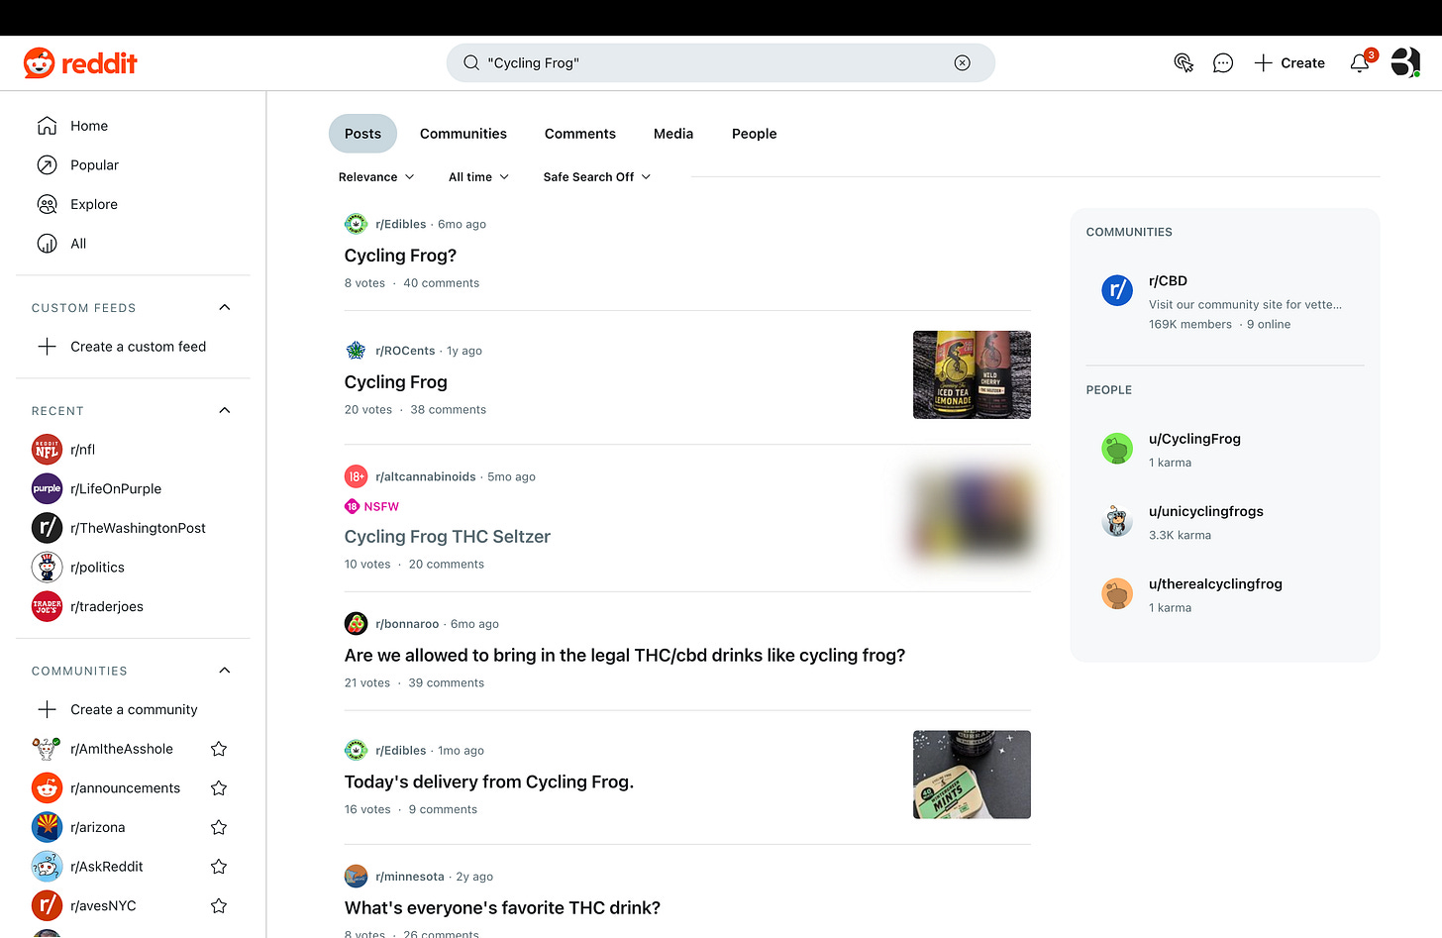Click the u/unicyclingfrogs user avatar
1442x938 pixels.
pos(1117,521)
